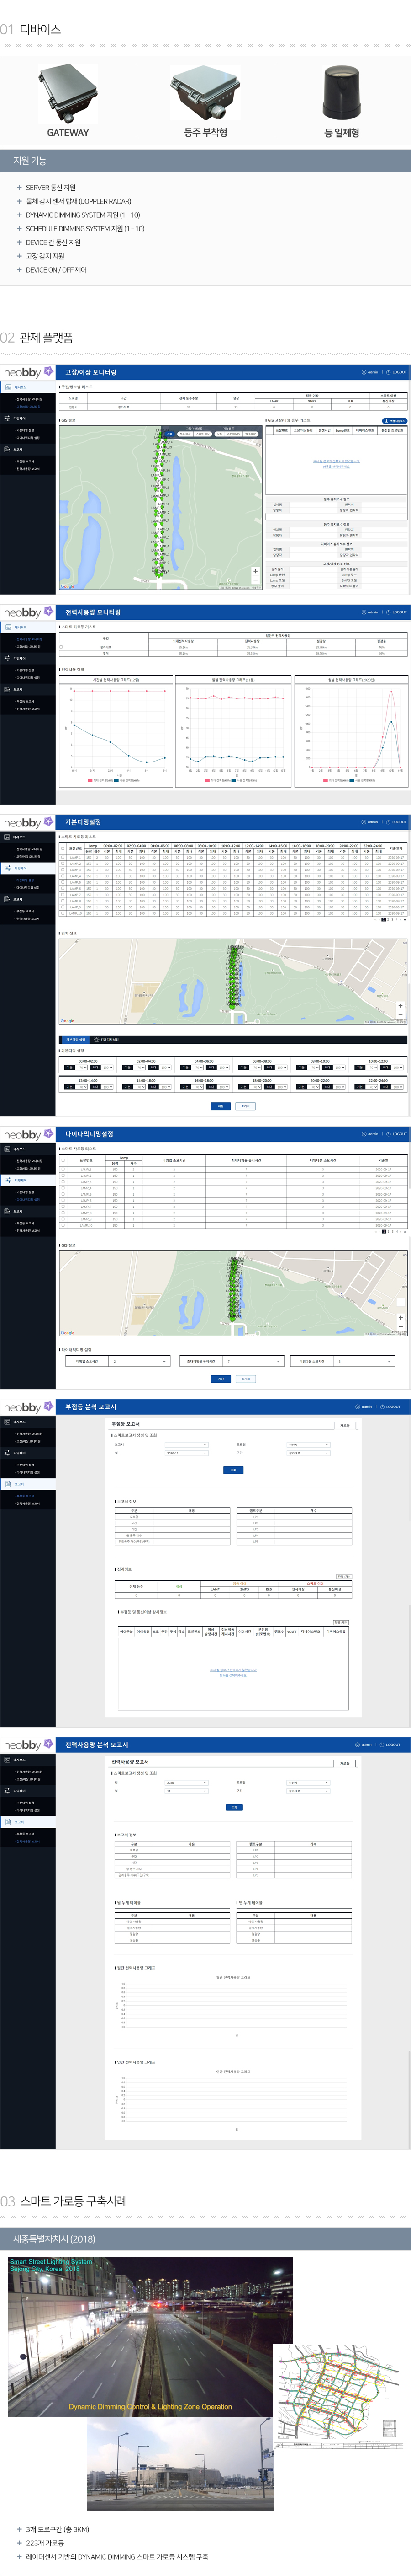Click 조회 button in 부점등 보고서 form
Image resolution: width=411 pixels, height=2576 pixels.
[x=233, y=1470]
